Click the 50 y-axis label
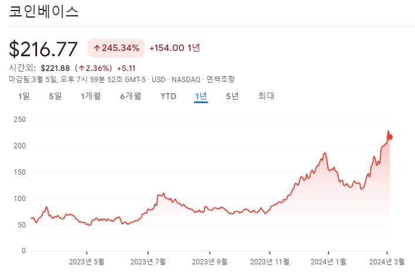This screenshot has height=272, width=415. (22, 225)
